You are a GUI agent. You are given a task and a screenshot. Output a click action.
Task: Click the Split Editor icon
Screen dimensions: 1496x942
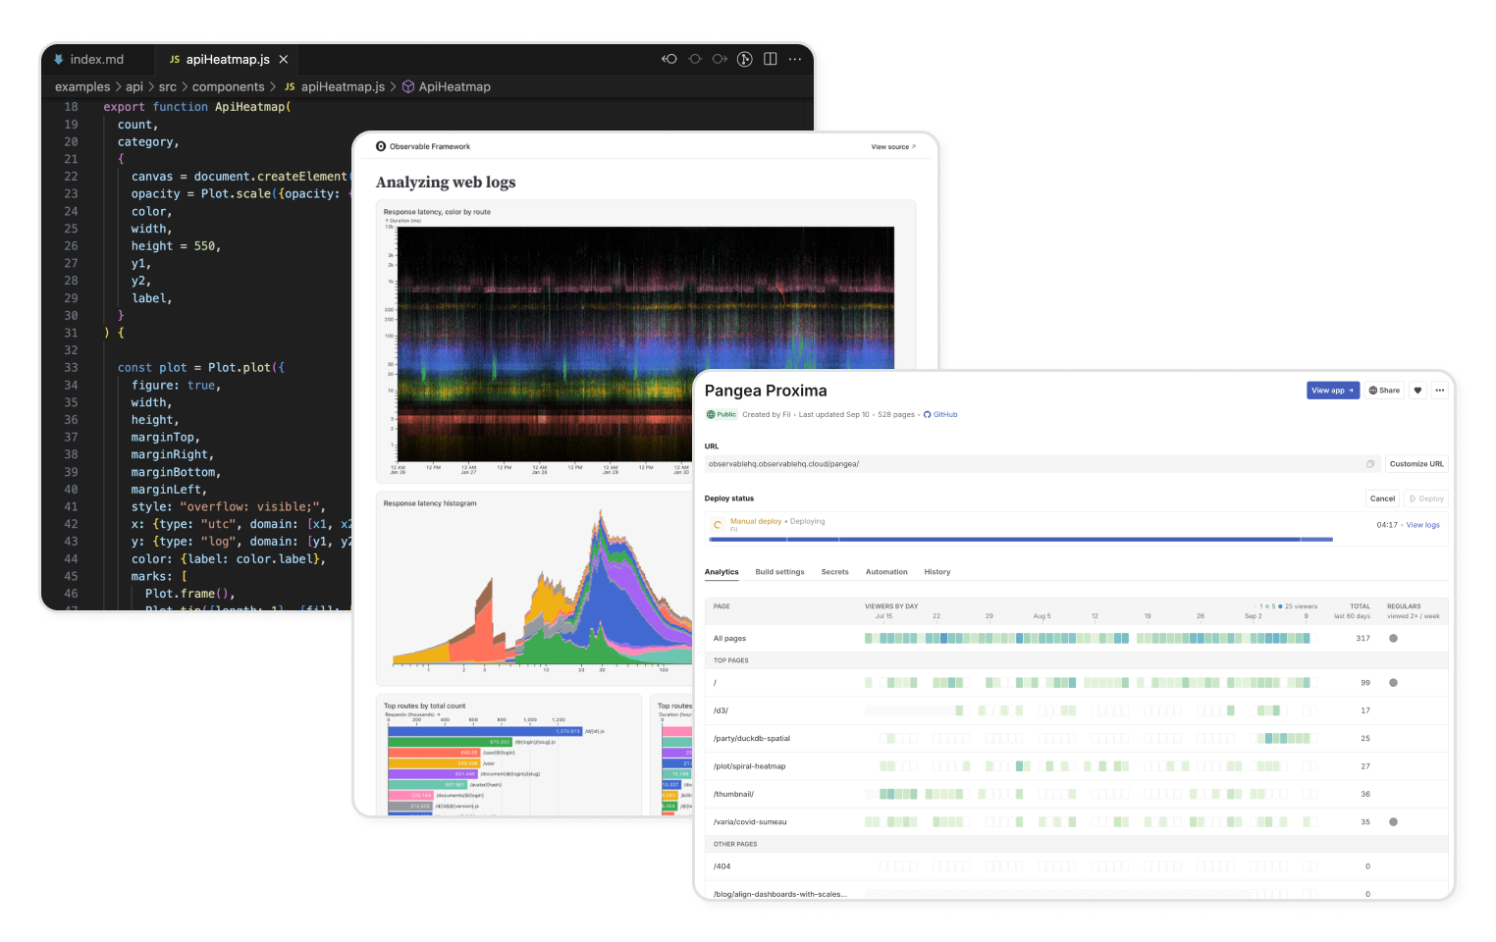coord(770,59)
